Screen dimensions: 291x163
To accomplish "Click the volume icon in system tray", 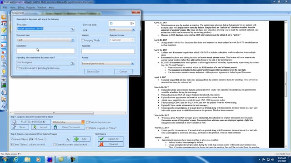I will point(273,159).
